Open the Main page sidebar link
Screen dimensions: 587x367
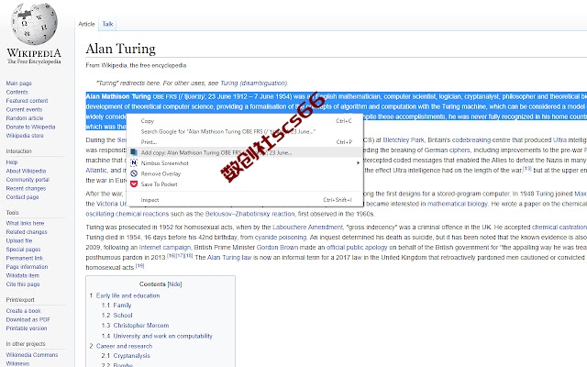[x=18, y=83]
